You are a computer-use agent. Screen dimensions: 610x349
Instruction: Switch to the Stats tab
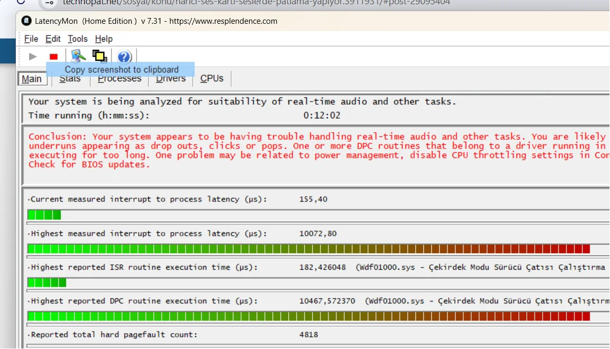(70, 78)
